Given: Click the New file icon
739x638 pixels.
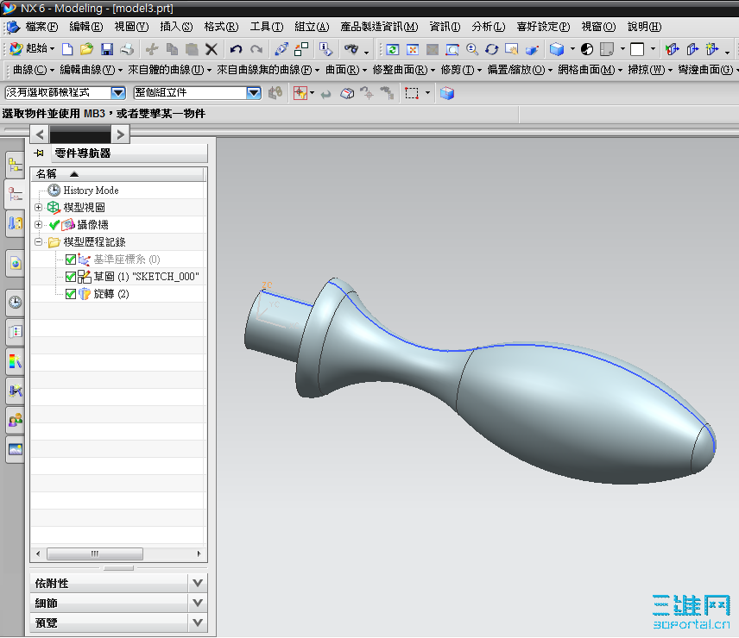Looking at the screenshot, I should pyautogui.click(x=67, y=49).
